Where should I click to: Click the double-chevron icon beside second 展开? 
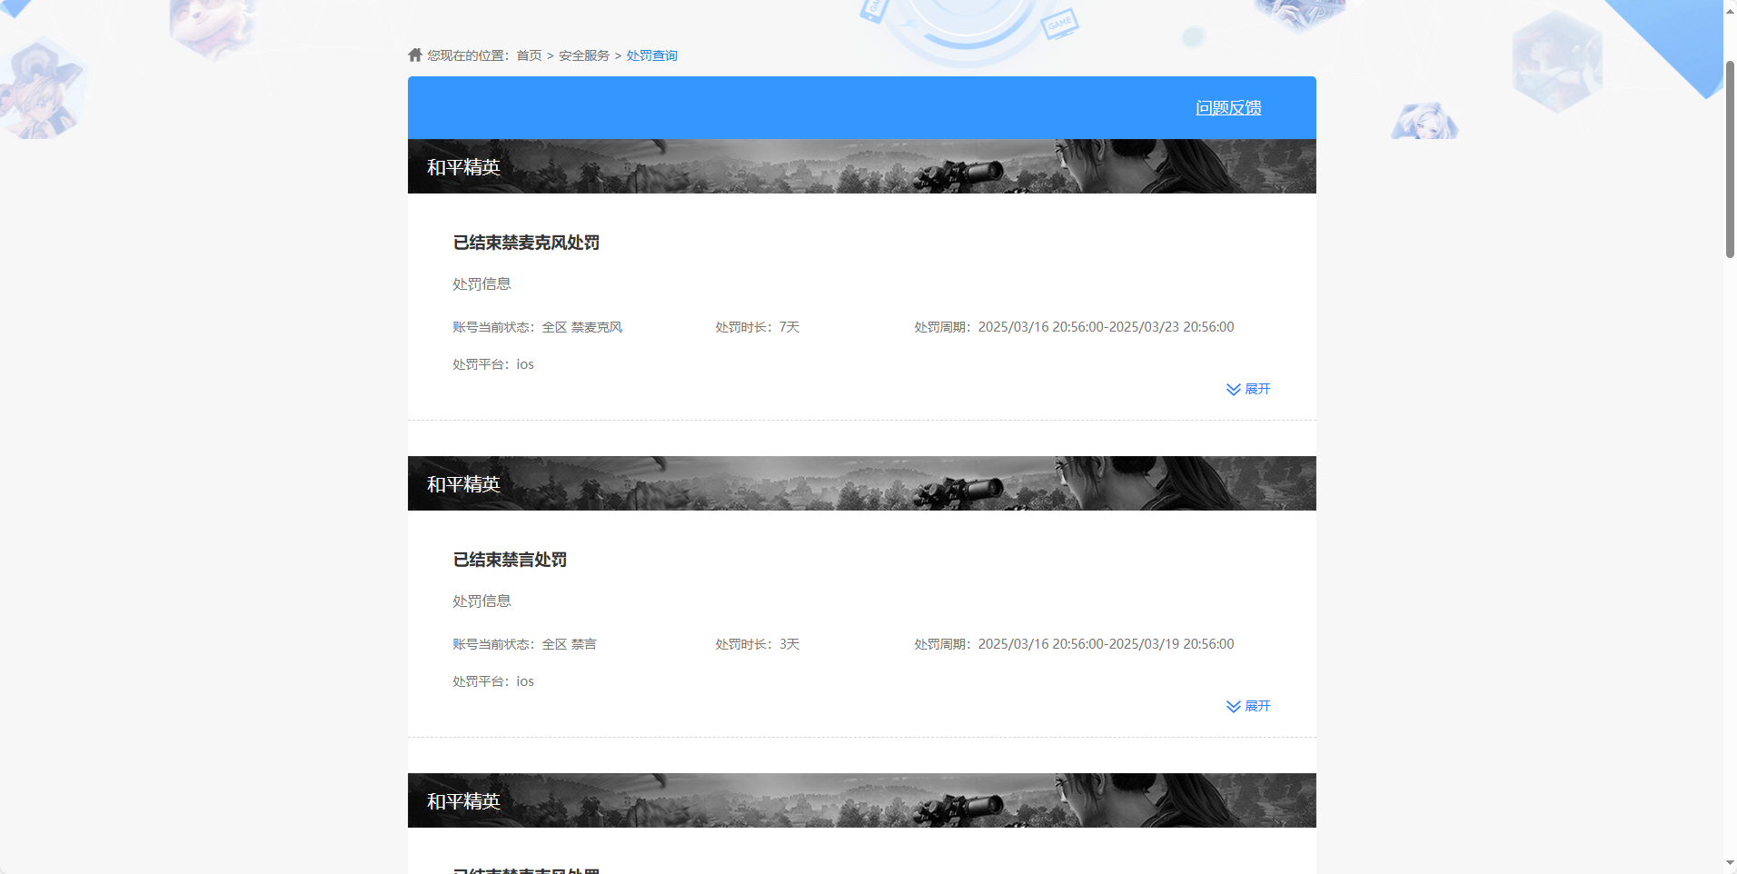(1233, 706)
